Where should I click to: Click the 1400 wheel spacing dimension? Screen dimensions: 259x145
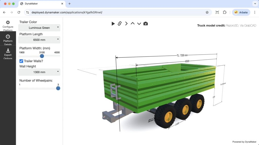click(x=177, y=124)
